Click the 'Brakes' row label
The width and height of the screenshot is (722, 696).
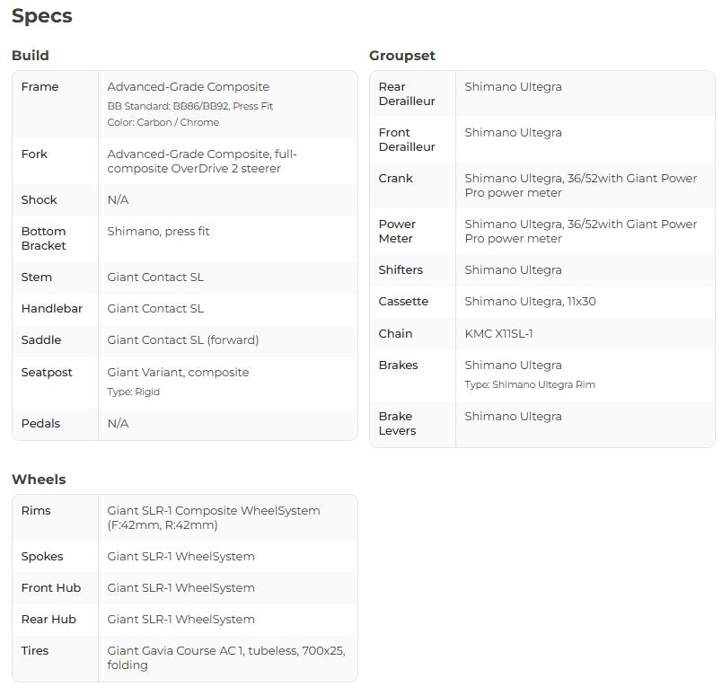tap(399, 366)
